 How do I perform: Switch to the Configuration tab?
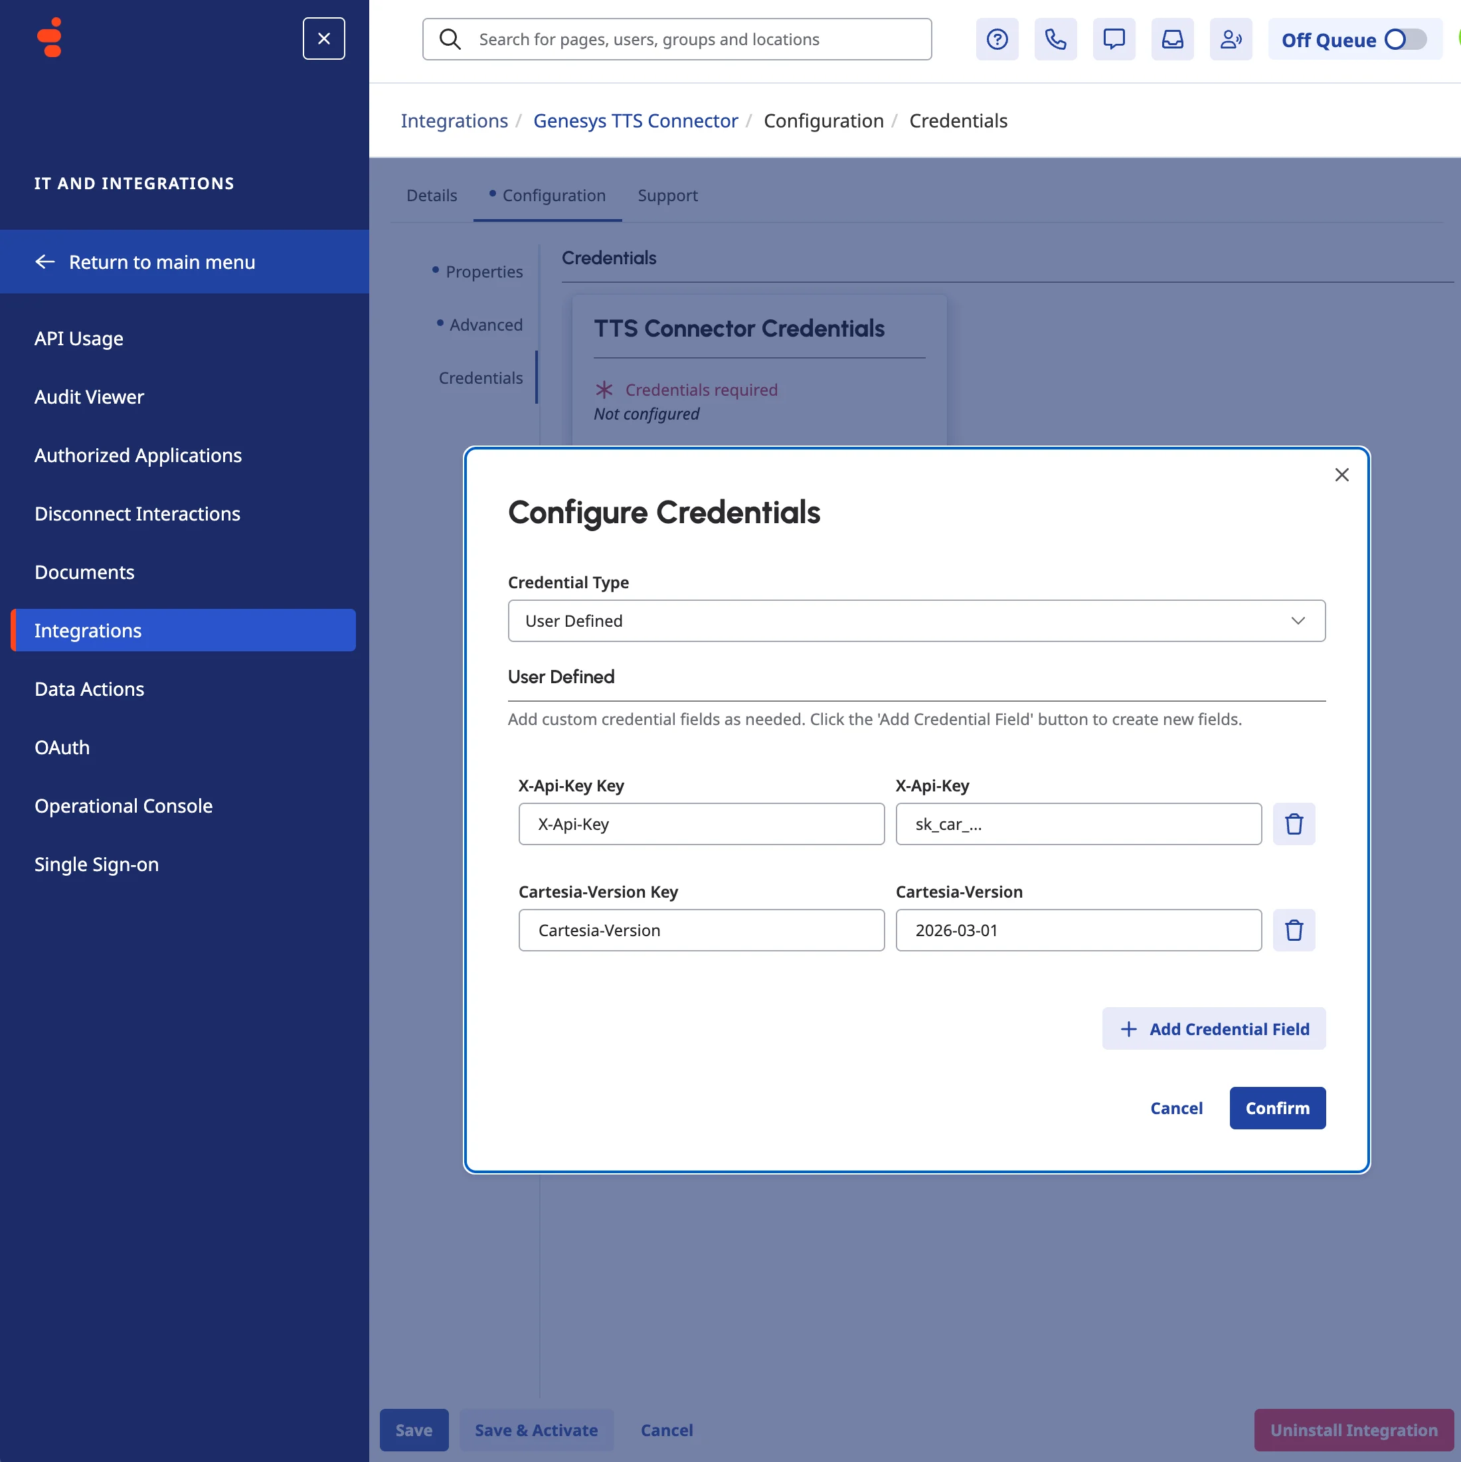coord(547,195)
